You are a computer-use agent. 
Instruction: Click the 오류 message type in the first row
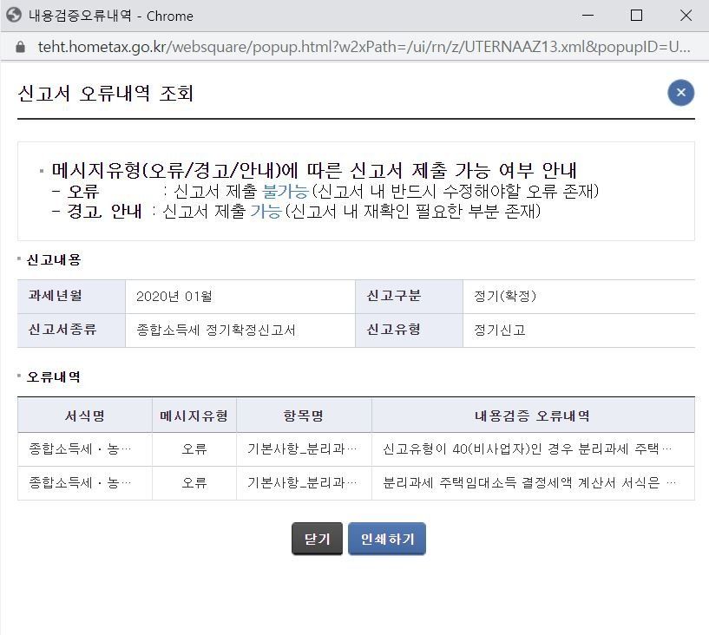[194, 449]
